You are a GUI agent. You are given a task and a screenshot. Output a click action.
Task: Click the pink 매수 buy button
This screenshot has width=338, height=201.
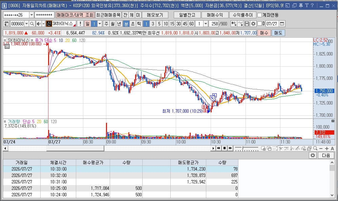[x=264, y=33]
